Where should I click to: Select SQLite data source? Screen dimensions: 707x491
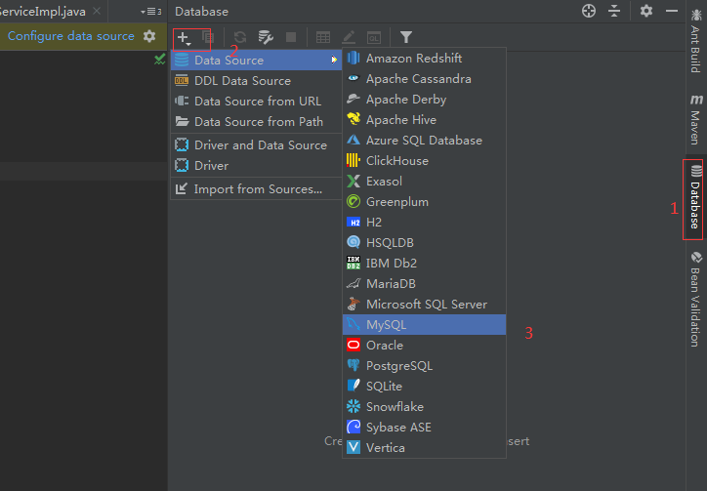point(424,387)
